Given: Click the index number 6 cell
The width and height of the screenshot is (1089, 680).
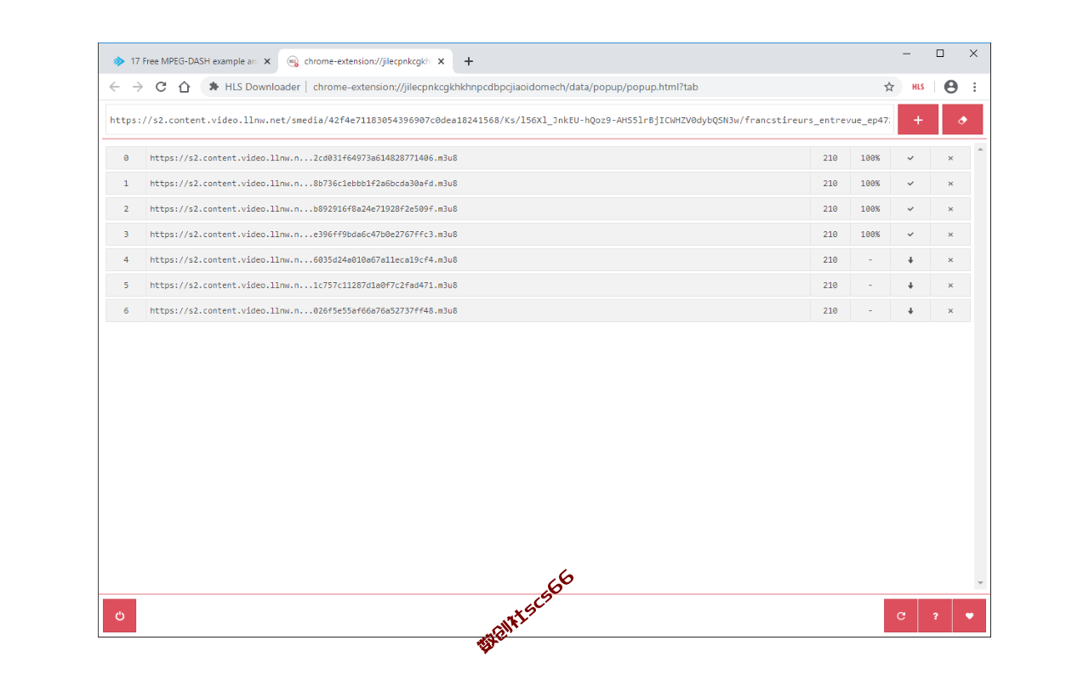Looking at the screenshot, I should coord(126,311).
